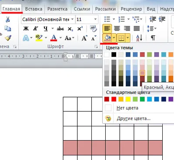Click the Shading paint bucket icon
The width and height of the screenshot is (174, 160).
pos(107,38)
